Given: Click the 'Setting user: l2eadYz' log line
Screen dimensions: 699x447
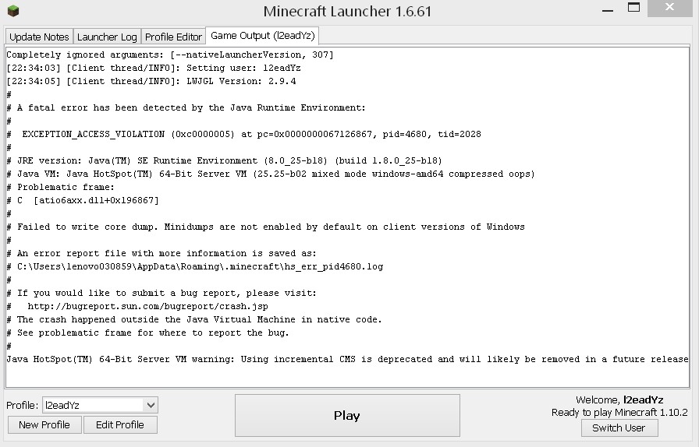Looking at the screenshot, I should [x=154, y=68].
